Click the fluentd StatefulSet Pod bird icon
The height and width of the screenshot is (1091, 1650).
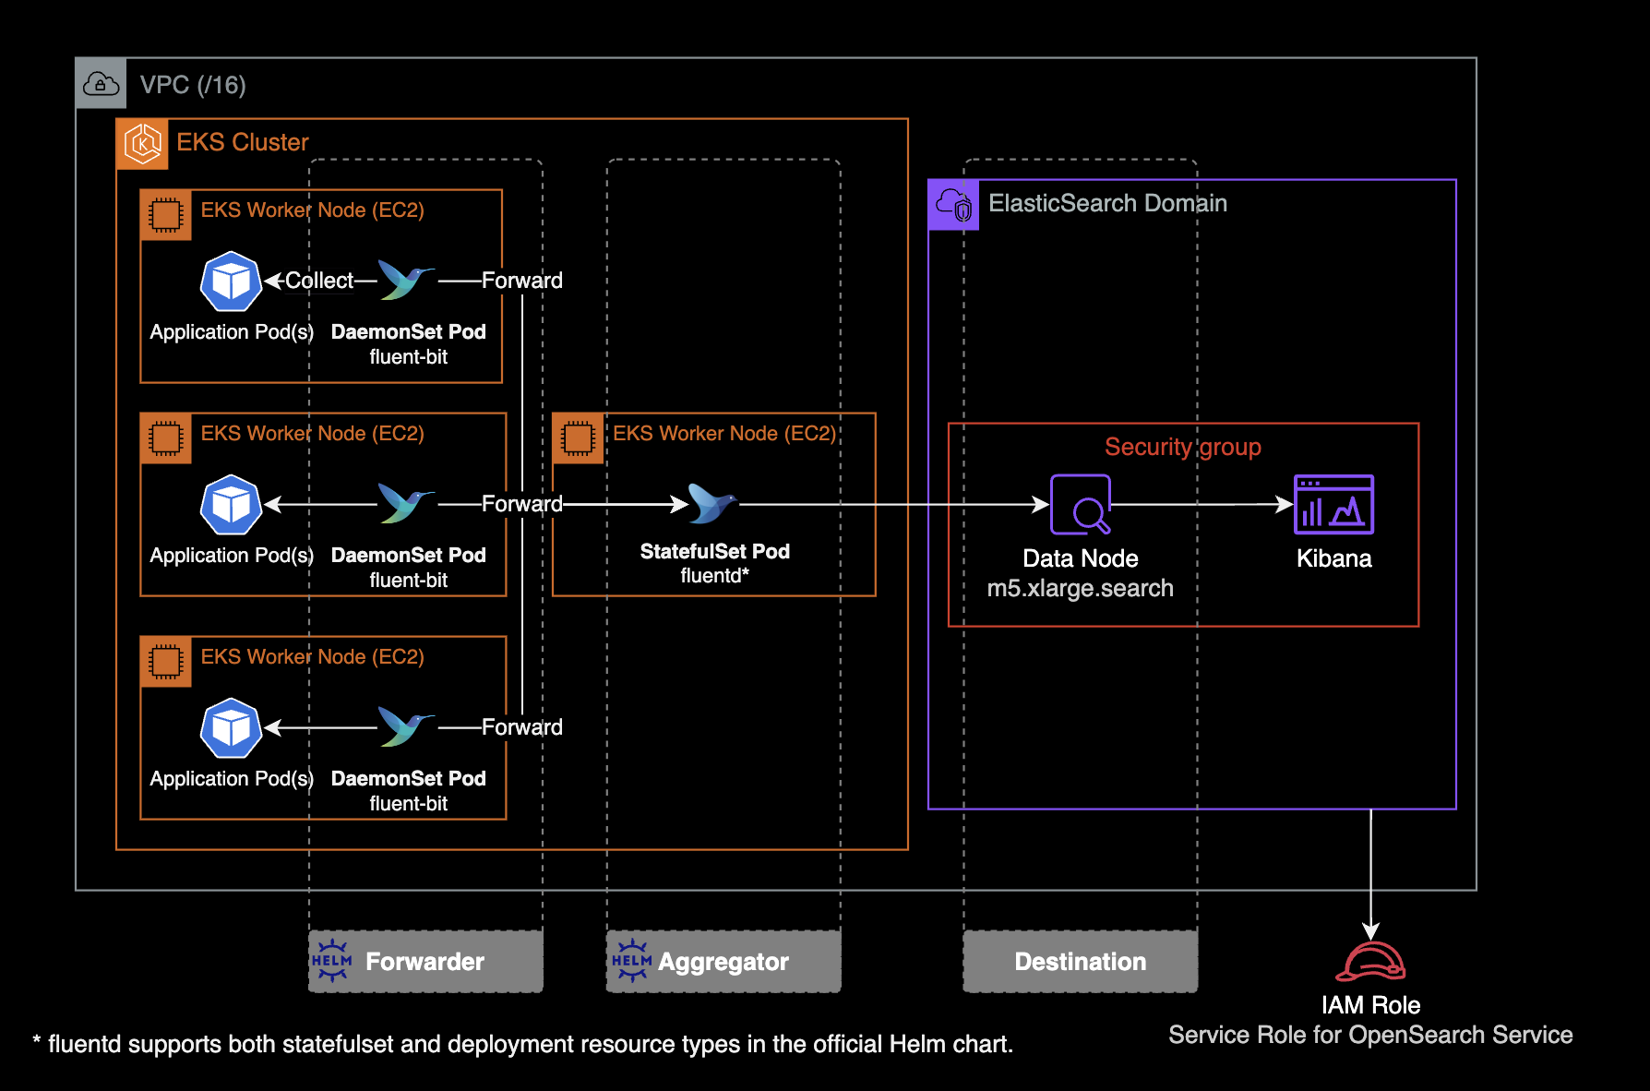click(x=711, y=504)
